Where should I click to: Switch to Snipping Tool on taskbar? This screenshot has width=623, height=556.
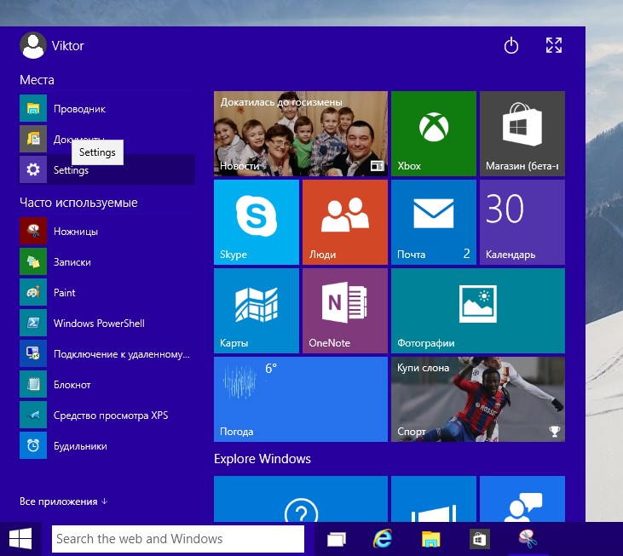528,539
